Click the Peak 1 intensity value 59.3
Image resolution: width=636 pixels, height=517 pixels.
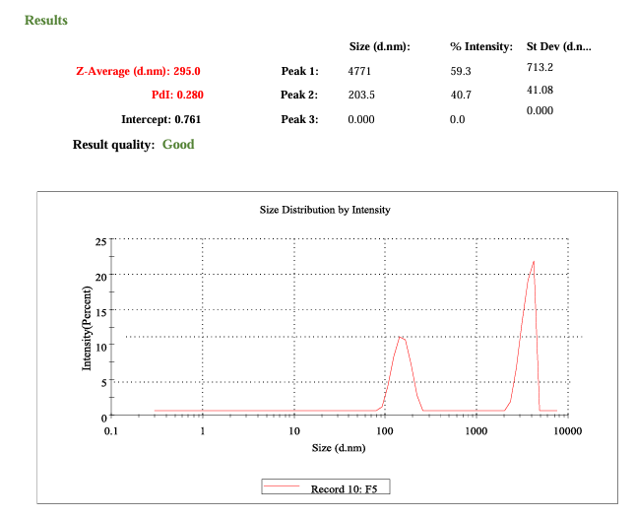(460, 72)
